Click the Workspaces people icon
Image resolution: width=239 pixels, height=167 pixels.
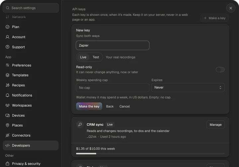tap(7, 105)
